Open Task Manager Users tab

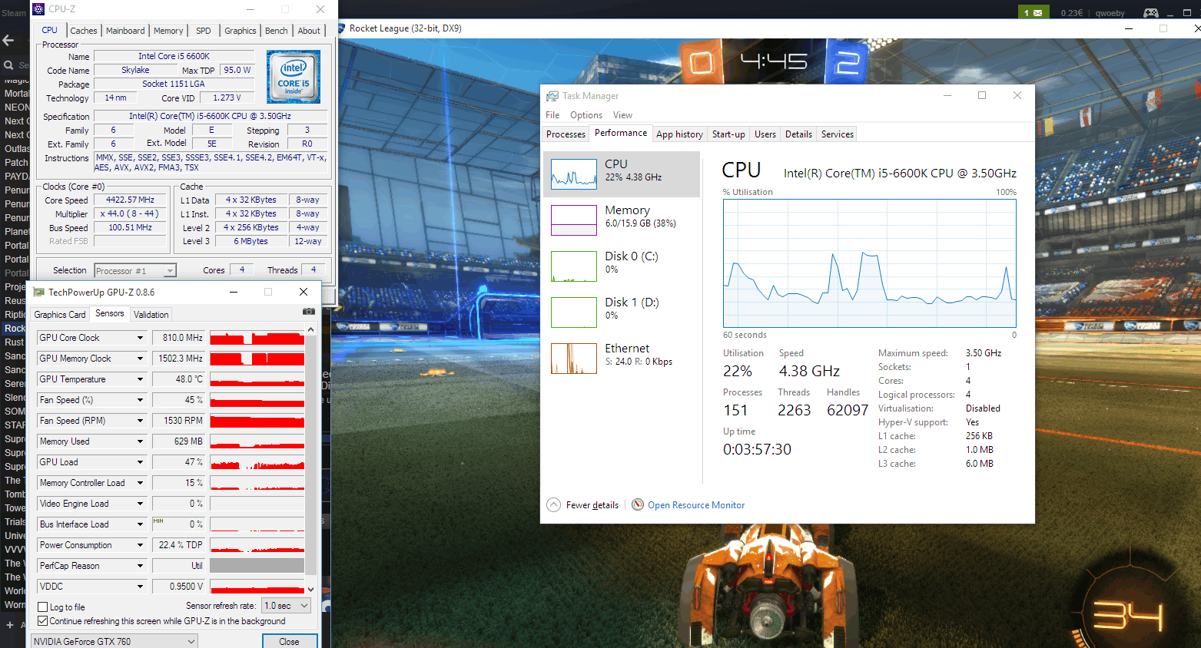(x=765, y=134)
